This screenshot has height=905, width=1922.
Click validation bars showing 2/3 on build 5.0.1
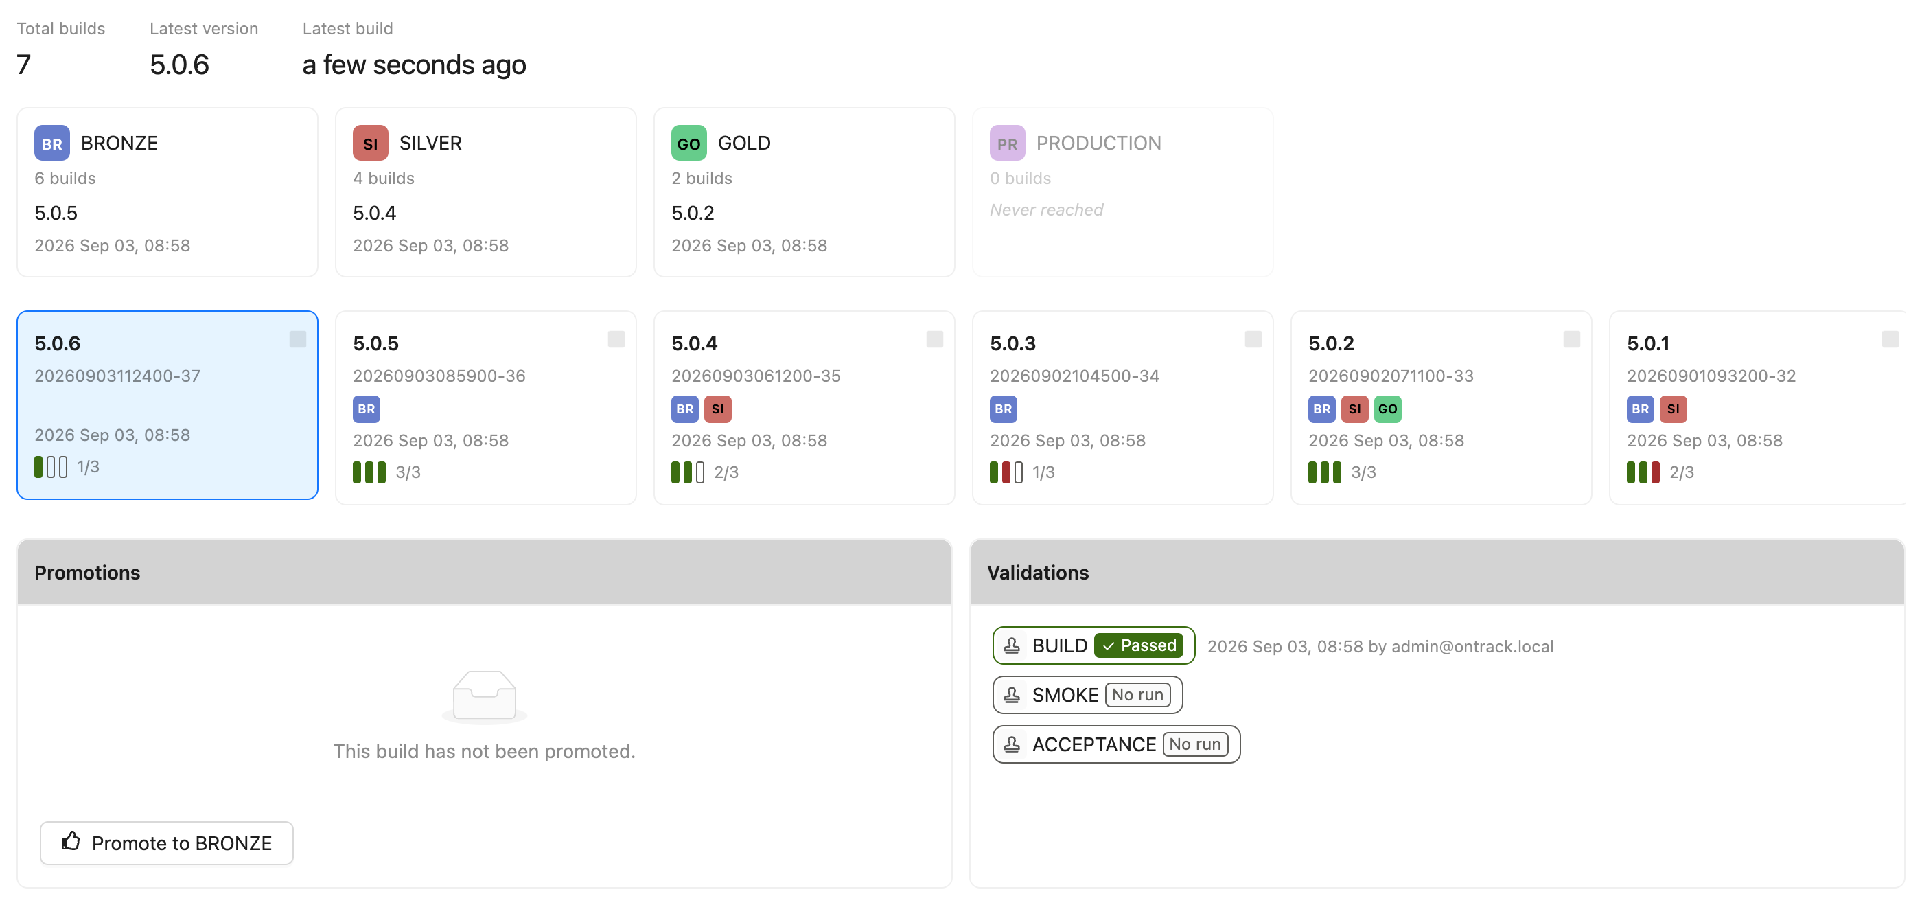[1644, 472]
